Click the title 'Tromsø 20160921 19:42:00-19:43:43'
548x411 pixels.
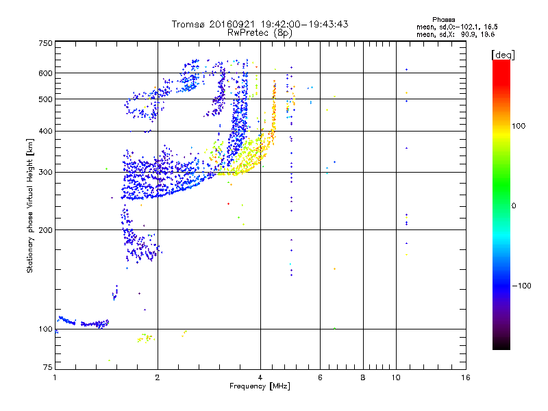[x=260, y=24]
